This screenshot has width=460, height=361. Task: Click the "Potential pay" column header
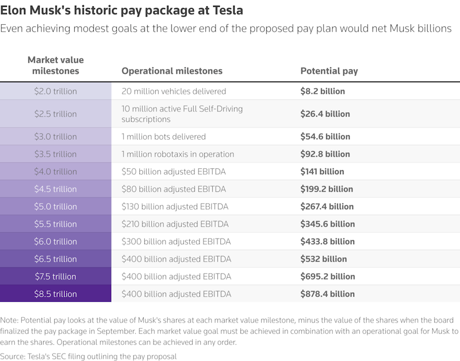point(329,71)
